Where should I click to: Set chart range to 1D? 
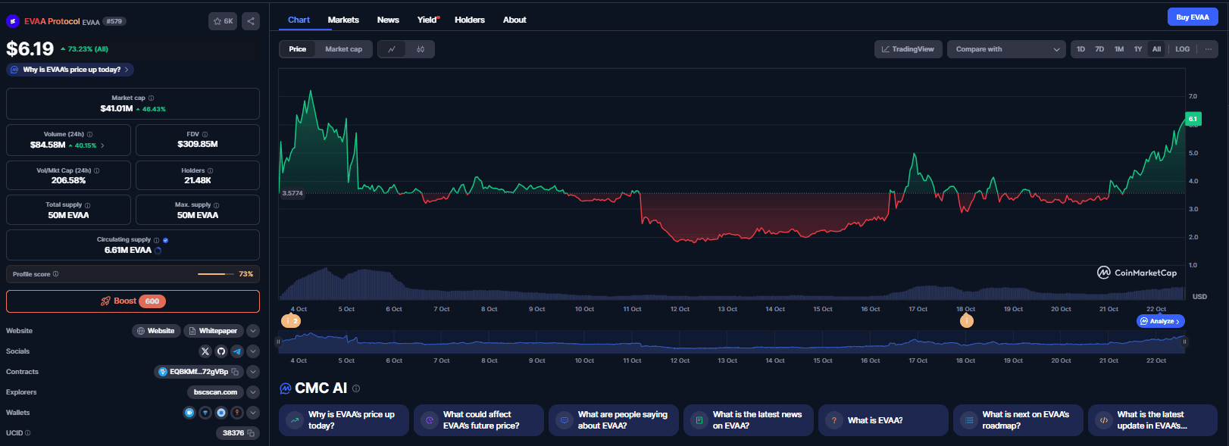1081,49
